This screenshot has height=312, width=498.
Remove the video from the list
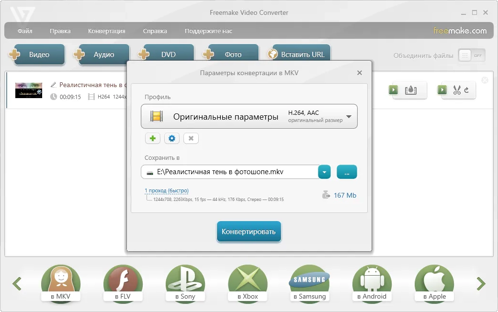pos(485,80)
